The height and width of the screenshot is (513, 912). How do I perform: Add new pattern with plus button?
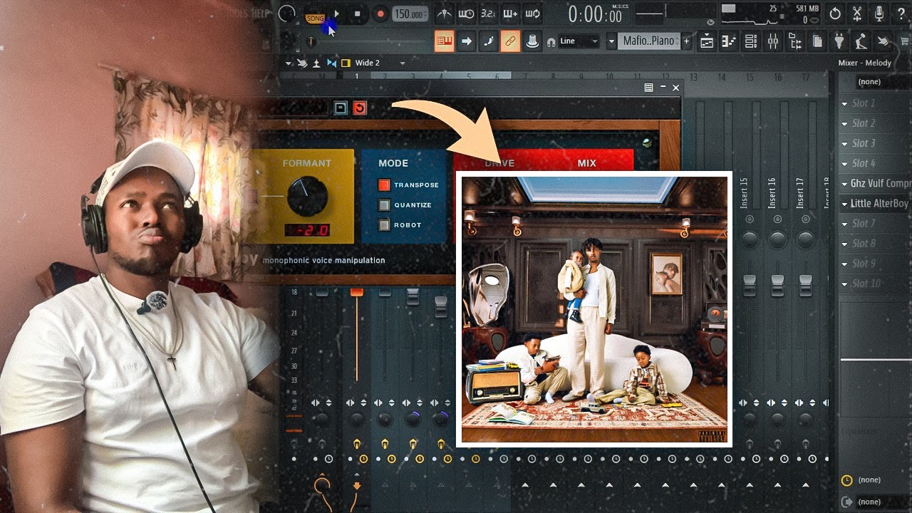pyautogui.click(x=687, y=41)
